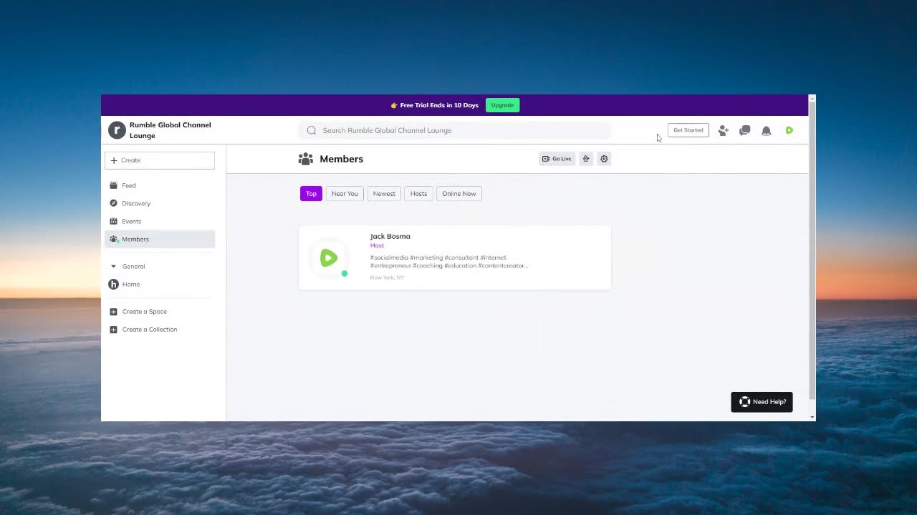This screenshot has width=917, height=515.
Task: Click the plus icon beside Create a Space
Action: tap(113, 312)
